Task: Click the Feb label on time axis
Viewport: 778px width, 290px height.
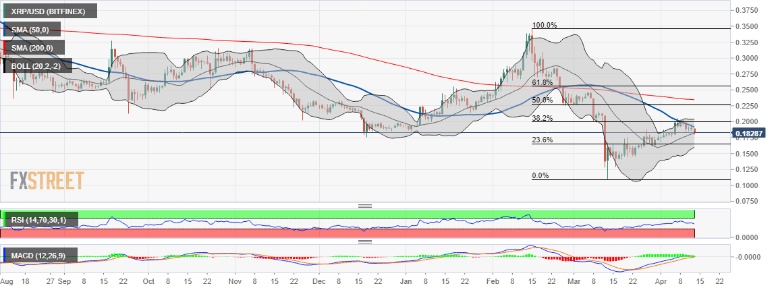Action: (493, 280)
